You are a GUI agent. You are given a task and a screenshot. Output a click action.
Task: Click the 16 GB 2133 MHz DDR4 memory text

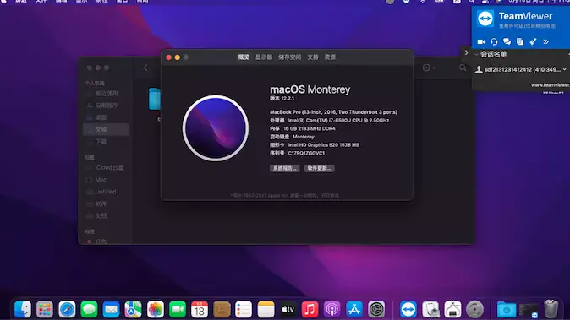310,128
